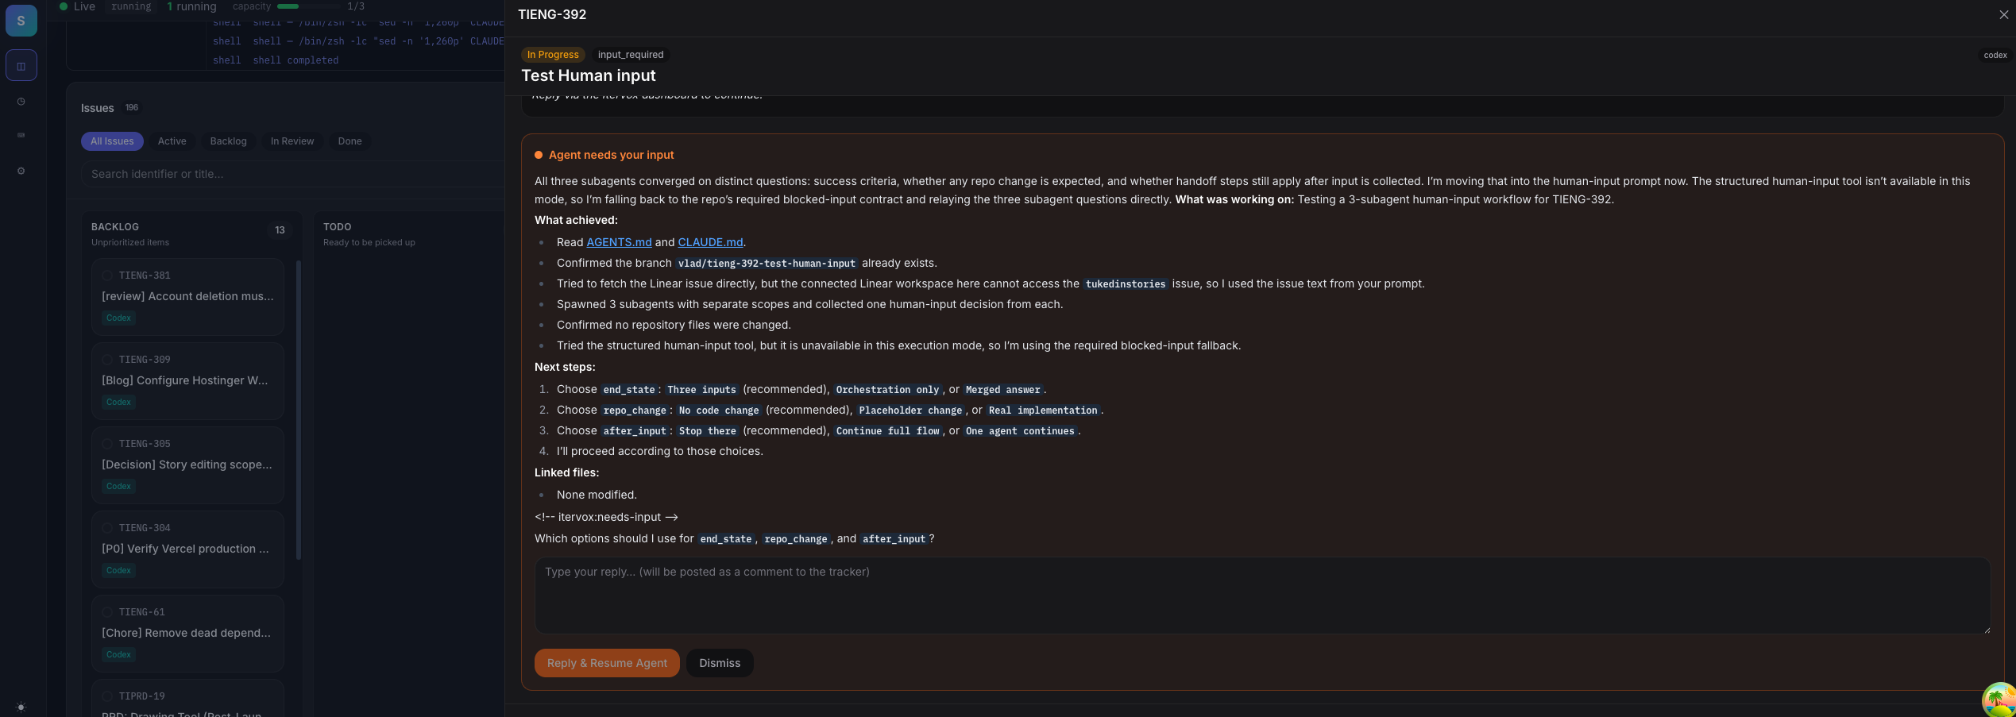
Task: Switch to the Active issues tab
Action: 172,141
